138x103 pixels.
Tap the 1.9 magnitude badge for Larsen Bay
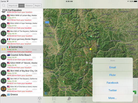click(3, 18)
